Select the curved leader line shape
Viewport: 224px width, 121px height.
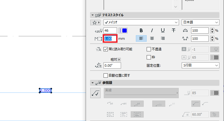pyautogui.click(x=205, y=104)
